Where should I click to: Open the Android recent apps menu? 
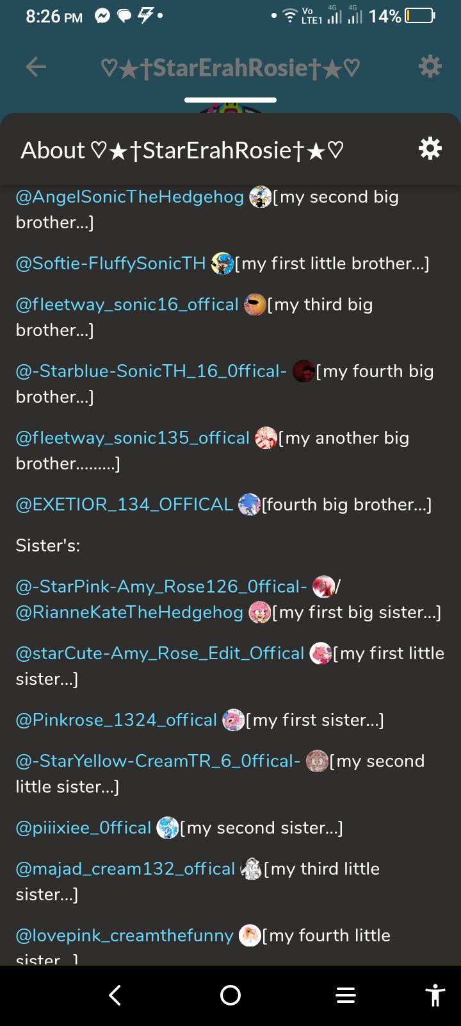(x=346, y=995)
